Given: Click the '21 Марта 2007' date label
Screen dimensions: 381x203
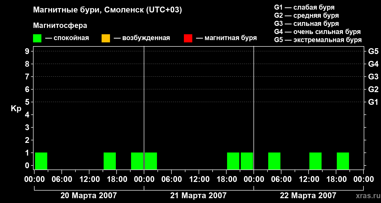Looking at the screenshot, I should pos(198,195).
